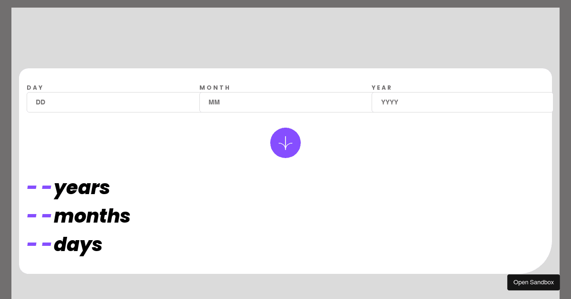Open Sandbox via the black button
The width and height of the screenshot is (571, 299).
533,282
